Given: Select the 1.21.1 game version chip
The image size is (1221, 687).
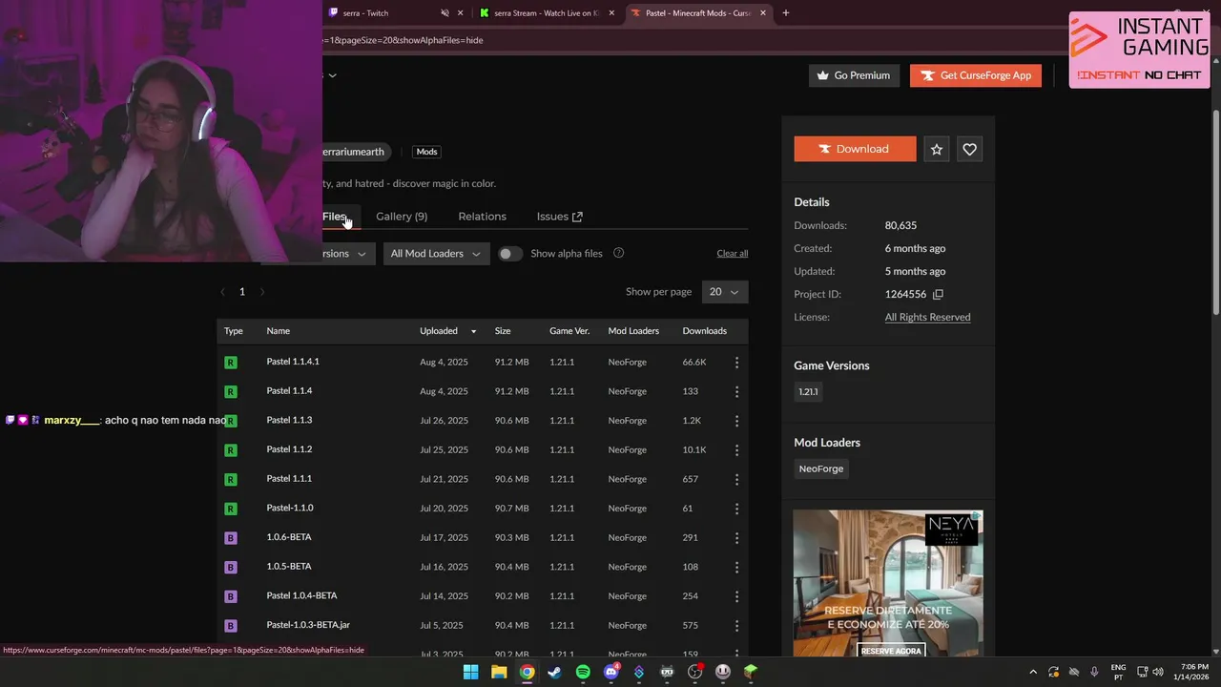Looking at the screenshot, I should pos(808,392).
